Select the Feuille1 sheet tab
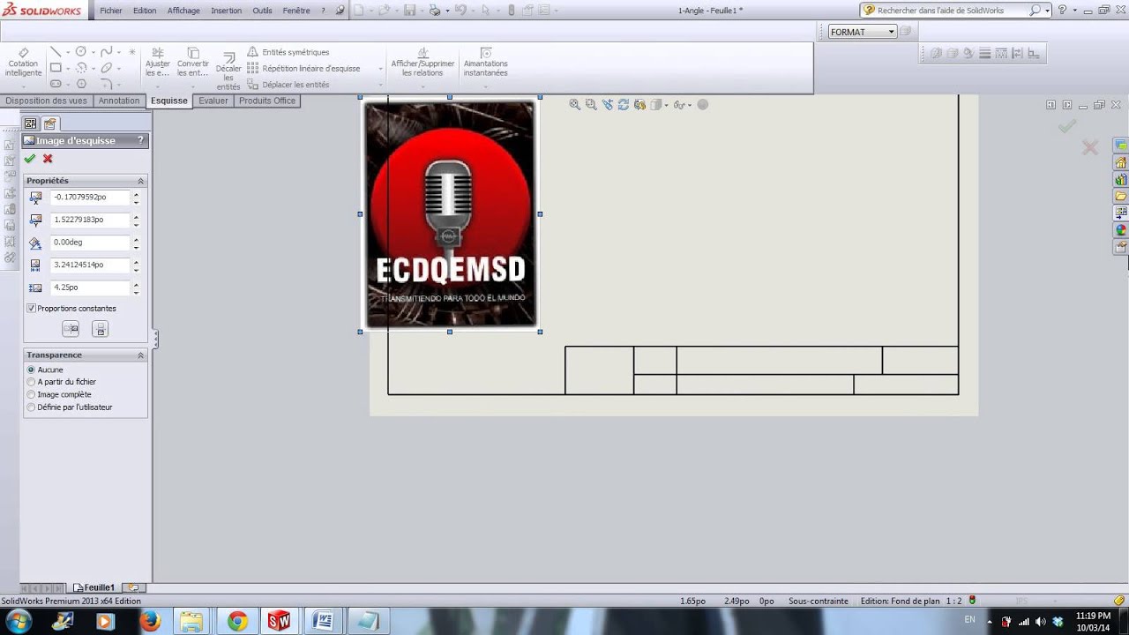This screenshot has width=1129, height=635. point(94,587)
